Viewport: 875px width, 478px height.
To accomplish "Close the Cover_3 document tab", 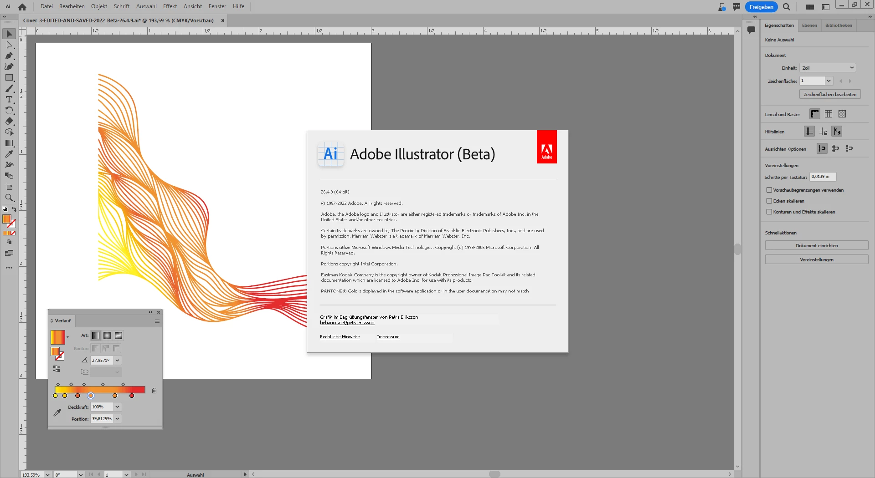I will click(x=223, y=20).
